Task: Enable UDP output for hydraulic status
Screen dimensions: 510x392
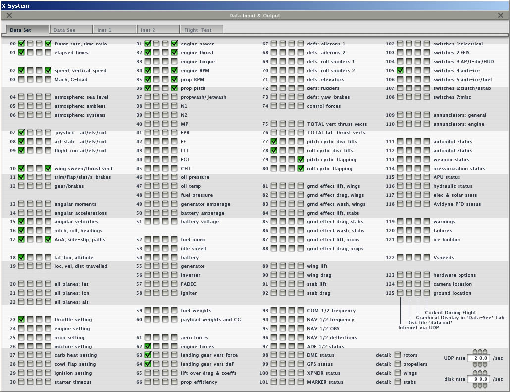Action: click(x=400, y=186)
